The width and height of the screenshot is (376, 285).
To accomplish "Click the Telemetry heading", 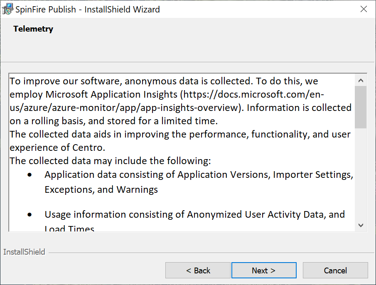I will click(33, 29).
